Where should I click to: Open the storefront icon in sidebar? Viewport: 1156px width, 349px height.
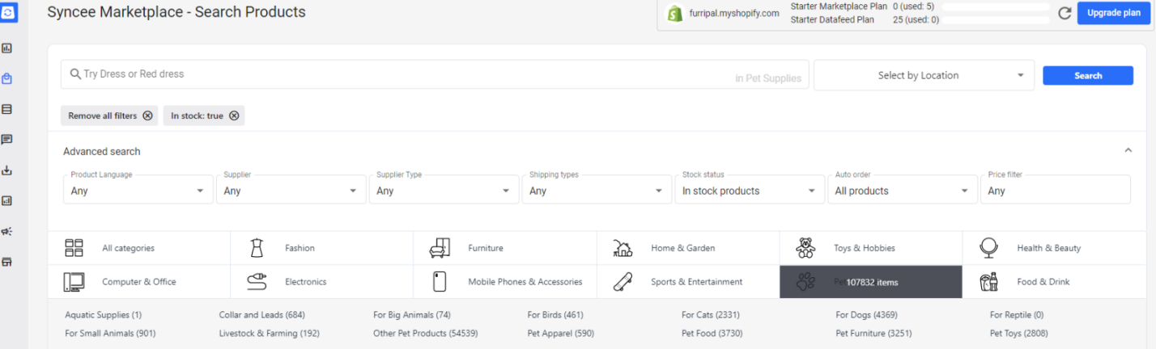coord(7,262)
